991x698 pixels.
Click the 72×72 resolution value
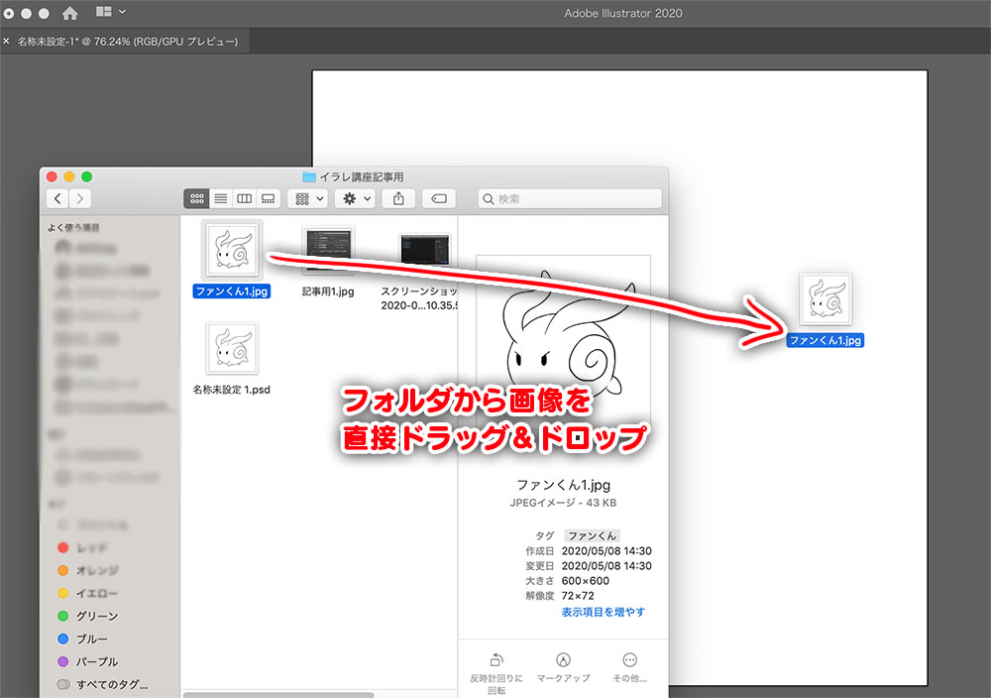click(x=578, y=596)
